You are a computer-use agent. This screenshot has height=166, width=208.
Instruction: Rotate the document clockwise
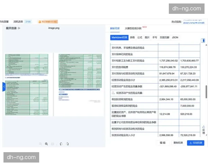pos(67,144)
